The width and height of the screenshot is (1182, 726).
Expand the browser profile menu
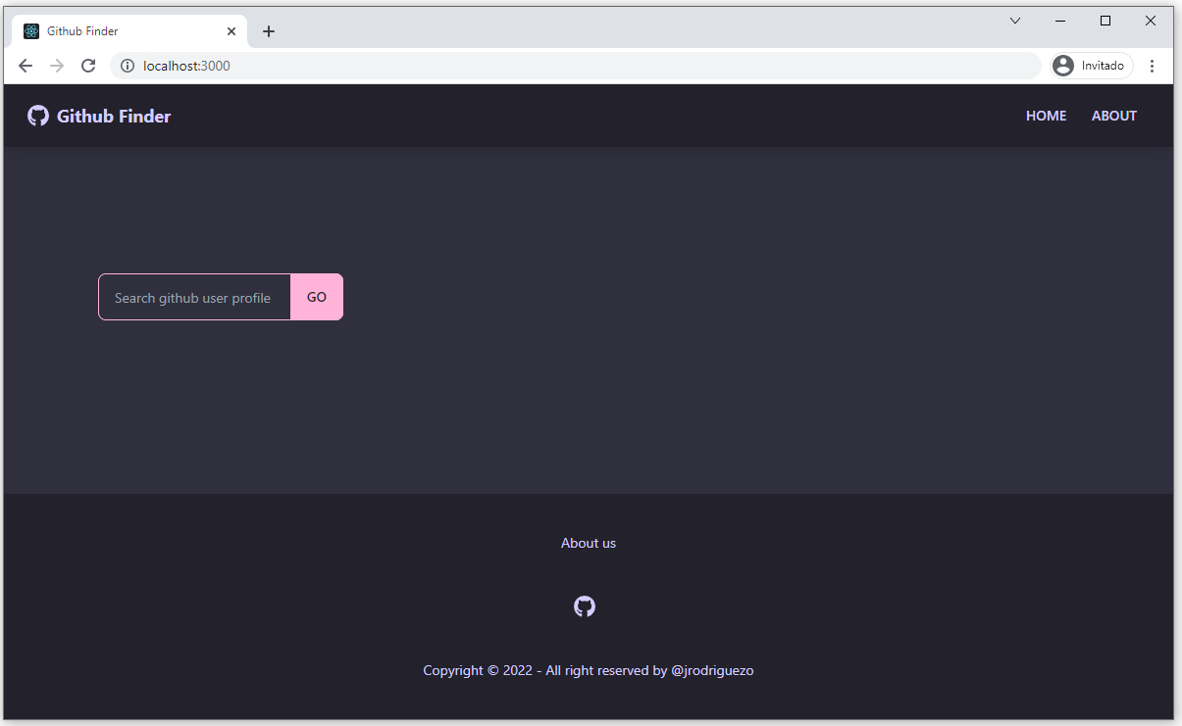[x=1090, y=65]
